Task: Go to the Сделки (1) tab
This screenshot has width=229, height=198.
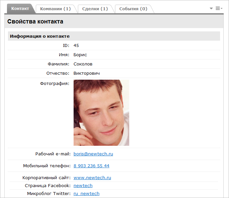Action: [x=95, y=9]
